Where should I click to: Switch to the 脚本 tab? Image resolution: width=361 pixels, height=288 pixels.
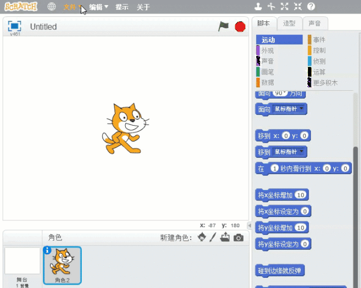click(x=264, y=24)
